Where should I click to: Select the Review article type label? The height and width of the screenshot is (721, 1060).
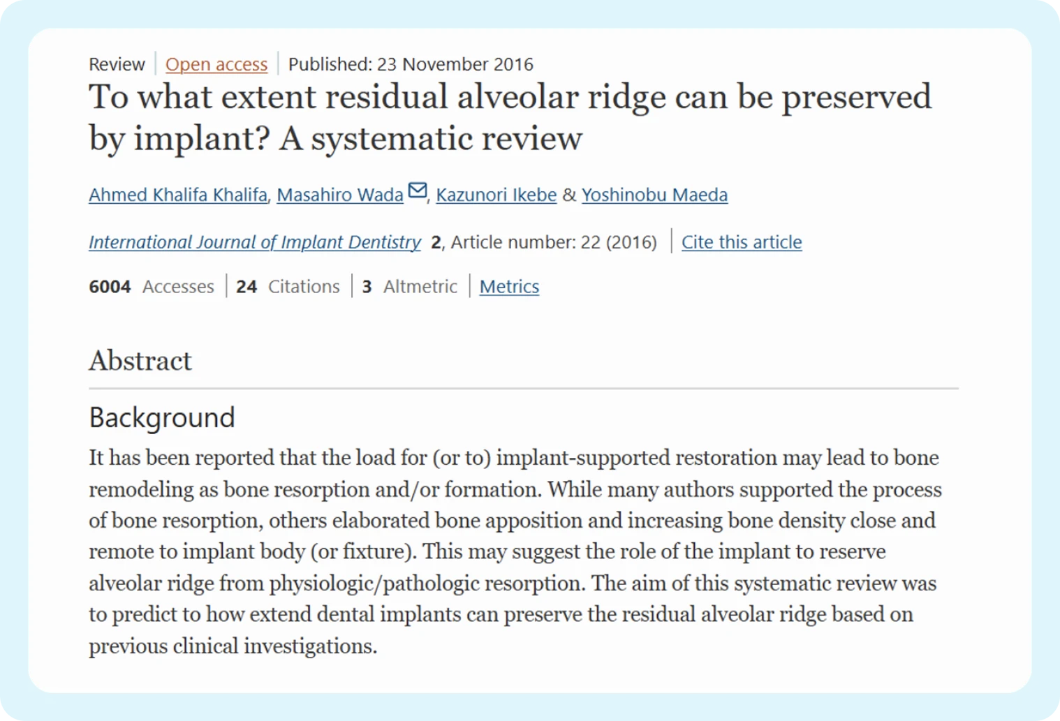(x=116, y=64)
